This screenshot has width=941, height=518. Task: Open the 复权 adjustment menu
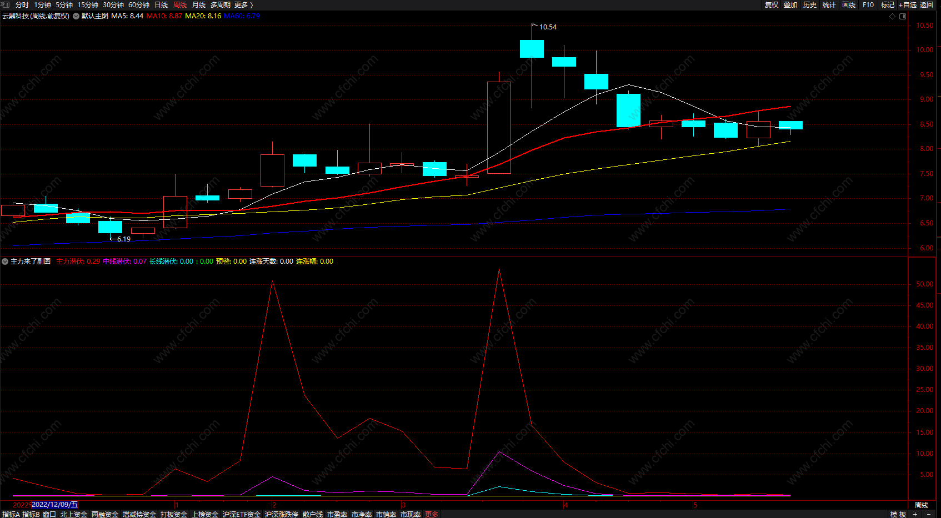pos(772,5)
